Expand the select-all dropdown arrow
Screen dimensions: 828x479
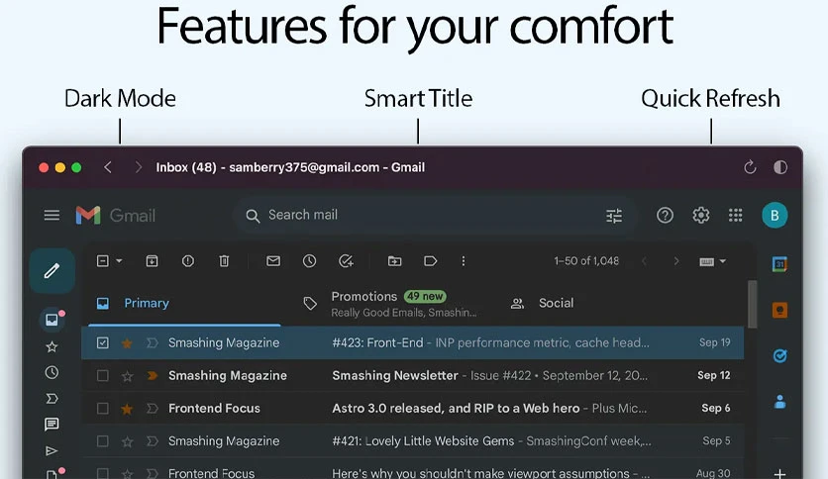tap(119, 261)
